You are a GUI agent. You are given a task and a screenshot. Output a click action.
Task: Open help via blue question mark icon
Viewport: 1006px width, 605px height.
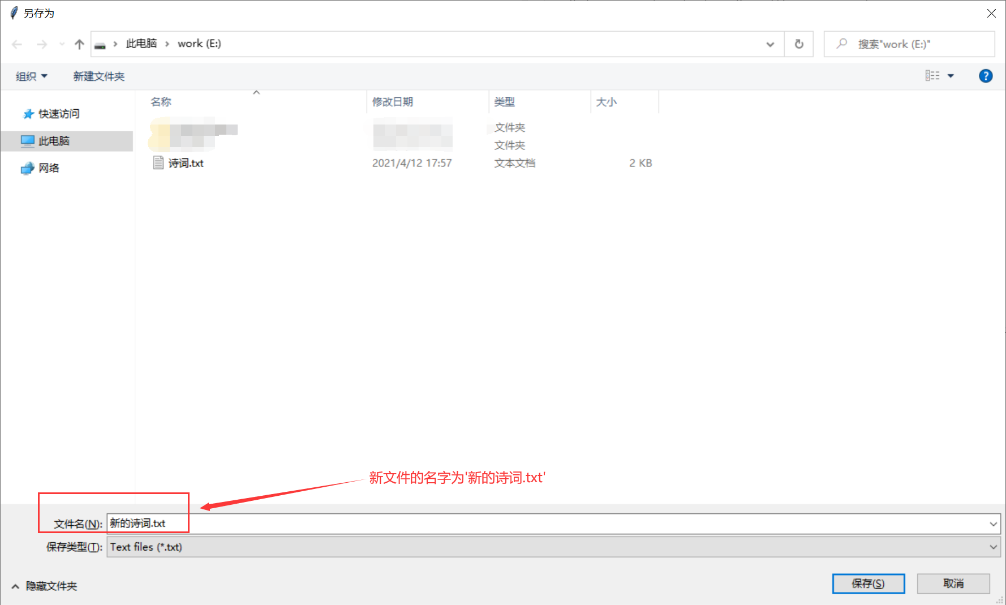pyautogui.click(x=985, y=76)
